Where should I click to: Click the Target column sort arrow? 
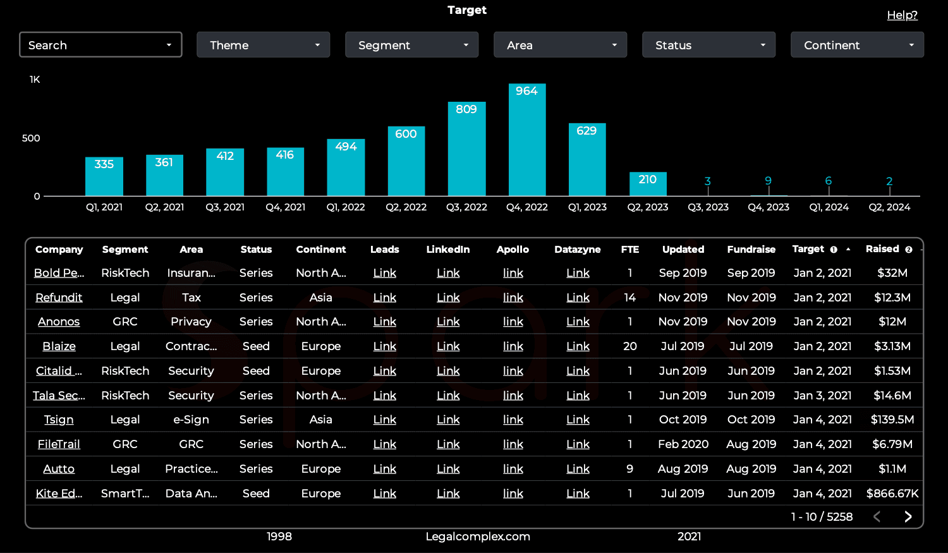point(848,250)
